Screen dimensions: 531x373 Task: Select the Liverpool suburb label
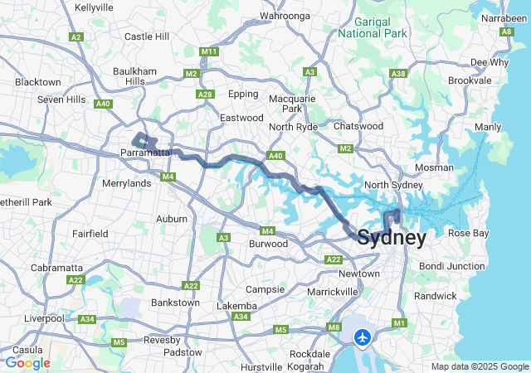pyautogui.click(x=44, y=319)
